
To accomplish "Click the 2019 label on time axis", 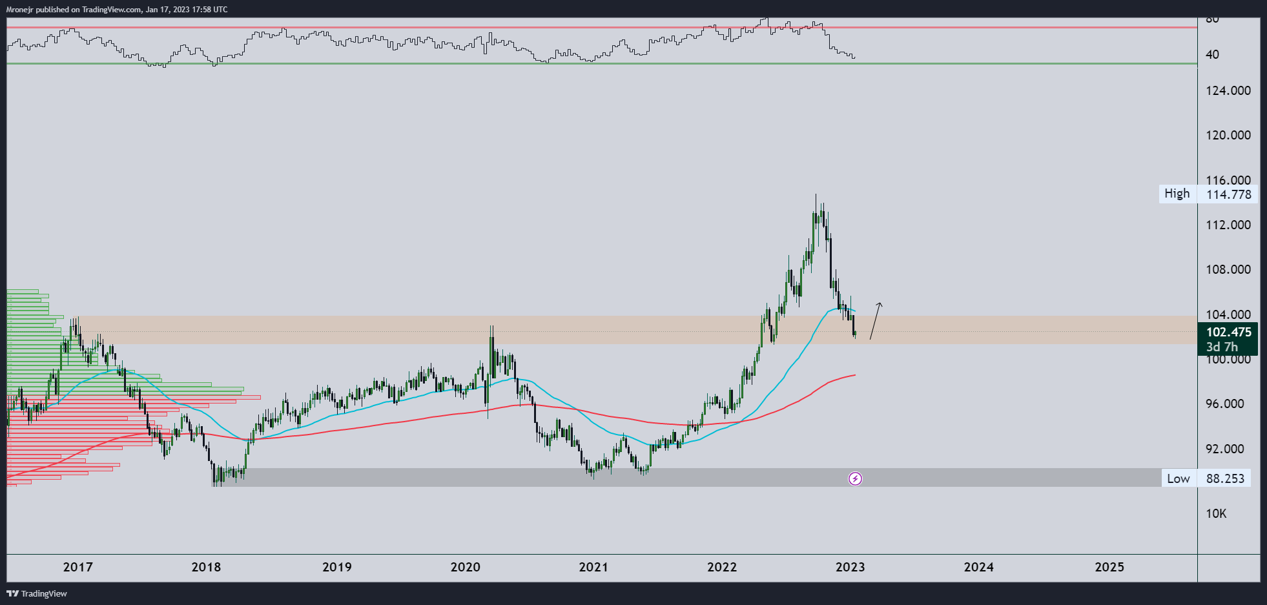I will tap(337, 567).
